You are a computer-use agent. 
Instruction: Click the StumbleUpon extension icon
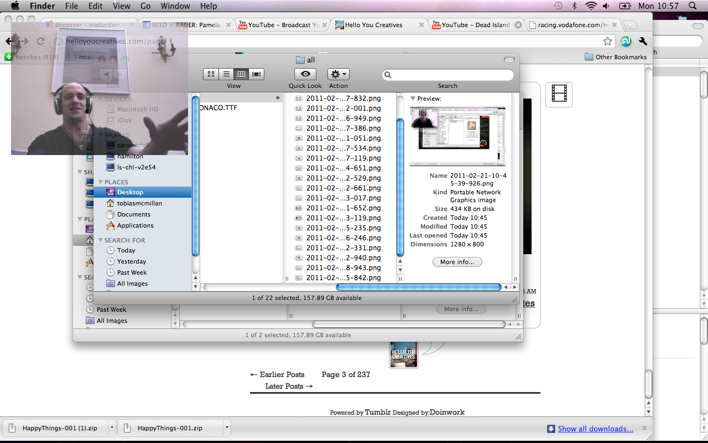click(626, 42)
